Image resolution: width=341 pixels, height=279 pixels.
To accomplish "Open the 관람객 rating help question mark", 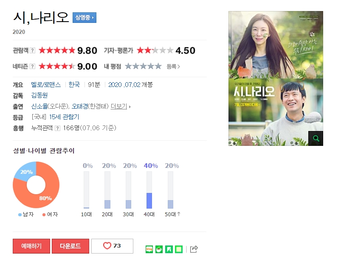I will pyautogui.click(x=32, y=50).
